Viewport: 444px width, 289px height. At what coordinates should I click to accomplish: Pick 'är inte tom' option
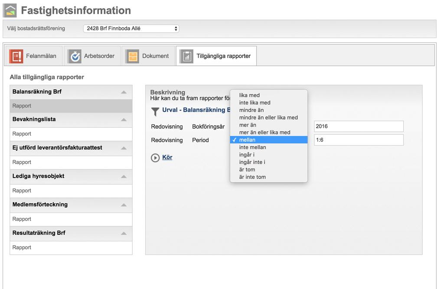pos(269,177)
